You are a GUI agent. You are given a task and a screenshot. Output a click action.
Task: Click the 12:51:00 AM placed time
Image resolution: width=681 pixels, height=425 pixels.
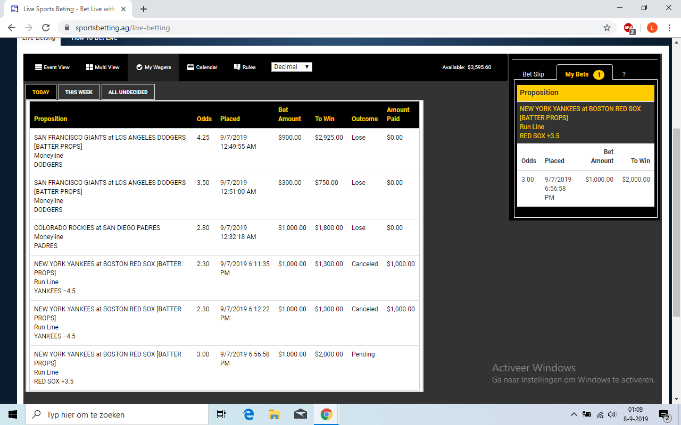tap(238, 192)
